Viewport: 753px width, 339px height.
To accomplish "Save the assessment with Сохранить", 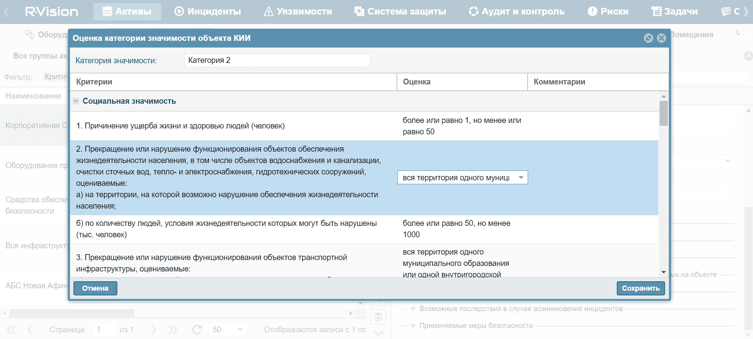I will pos(640,288).
